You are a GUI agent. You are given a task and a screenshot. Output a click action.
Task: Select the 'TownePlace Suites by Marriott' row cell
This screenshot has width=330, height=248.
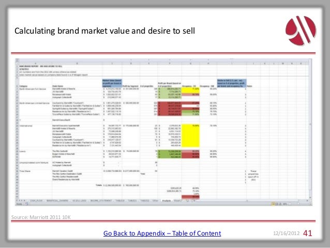pyautogui.click(x=76, y=114)
